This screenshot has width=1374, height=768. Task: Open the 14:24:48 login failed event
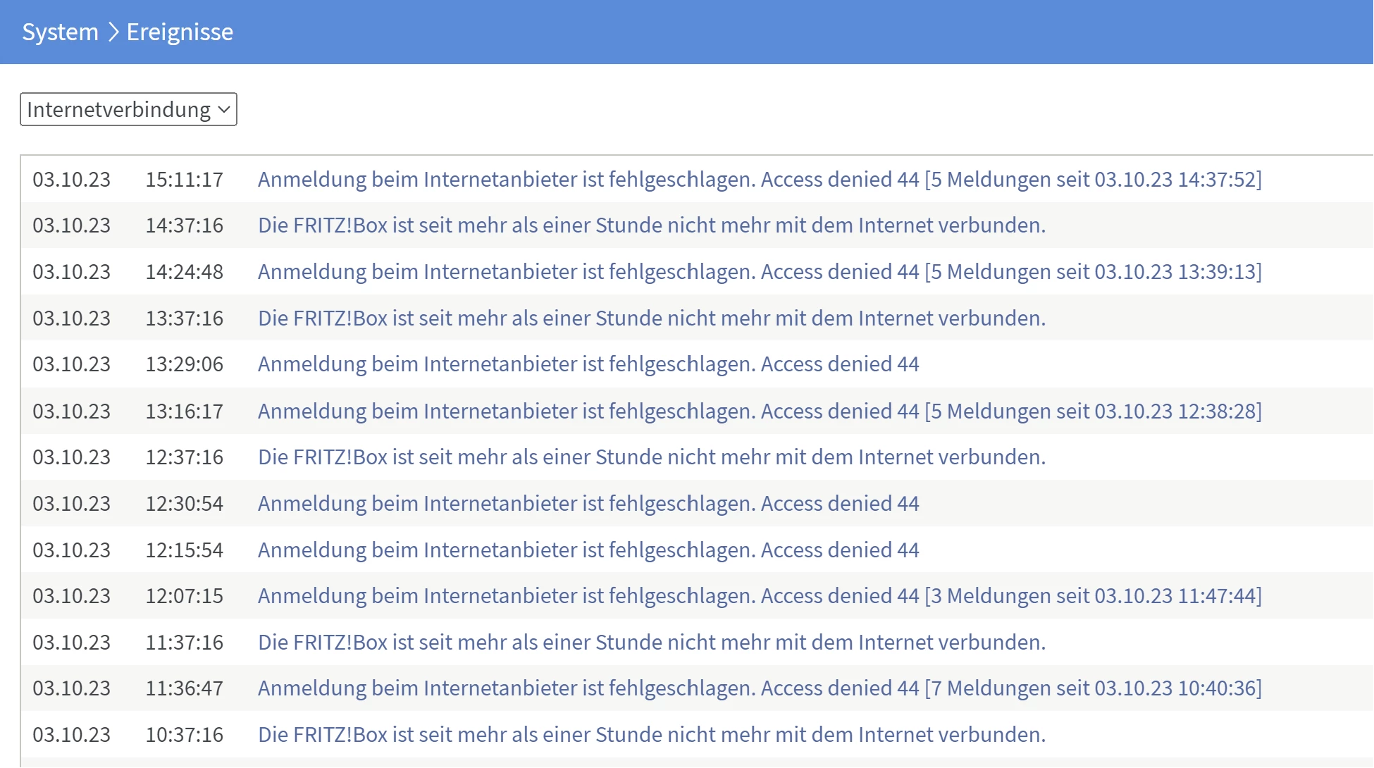tap(759, 272)
